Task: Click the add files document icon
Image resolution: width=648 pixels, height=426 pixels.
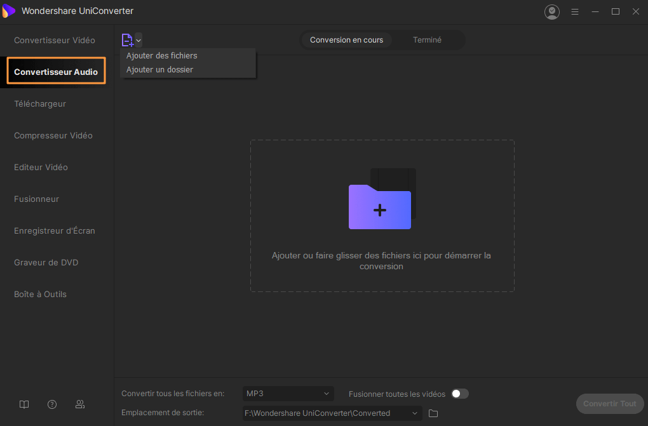Action: [127, 40]
